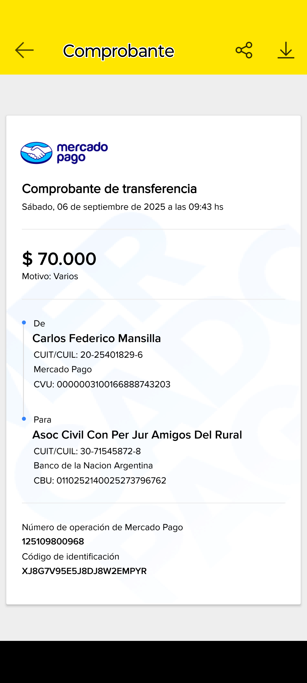Tap the transfer date and time text
The image size is (307, 683).
pyautogui.click(x=123, y=207)
